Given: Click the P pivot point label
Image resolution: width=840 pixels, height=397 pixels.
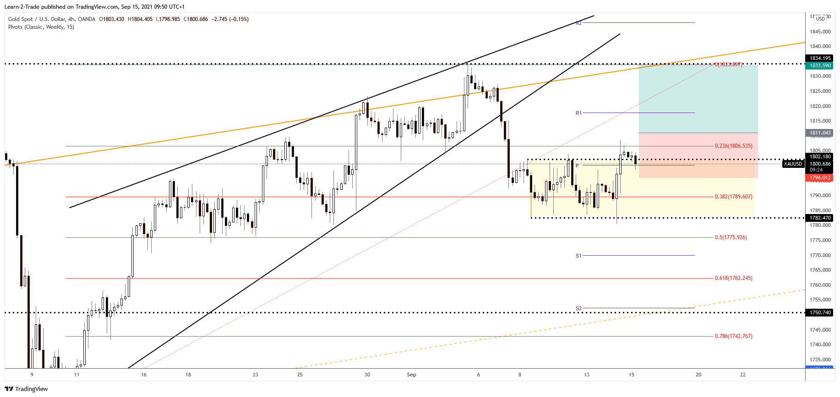Looking at the screenshot, I should pyautogui.click(x=577, y=165).
